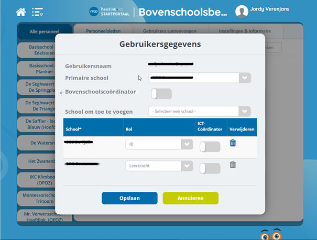Change the IB role dropdown
317x240 pixels.
[x=159, y=144]
